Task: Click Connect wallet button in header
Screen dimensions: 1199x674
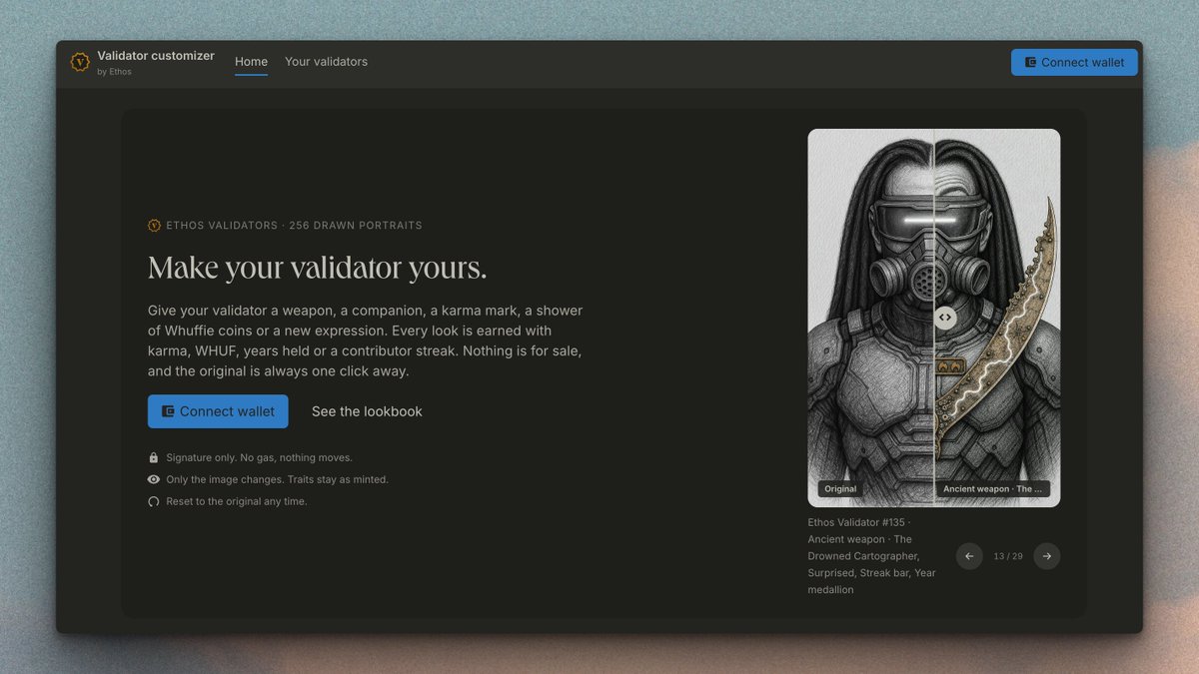Action: point(1074,62)
